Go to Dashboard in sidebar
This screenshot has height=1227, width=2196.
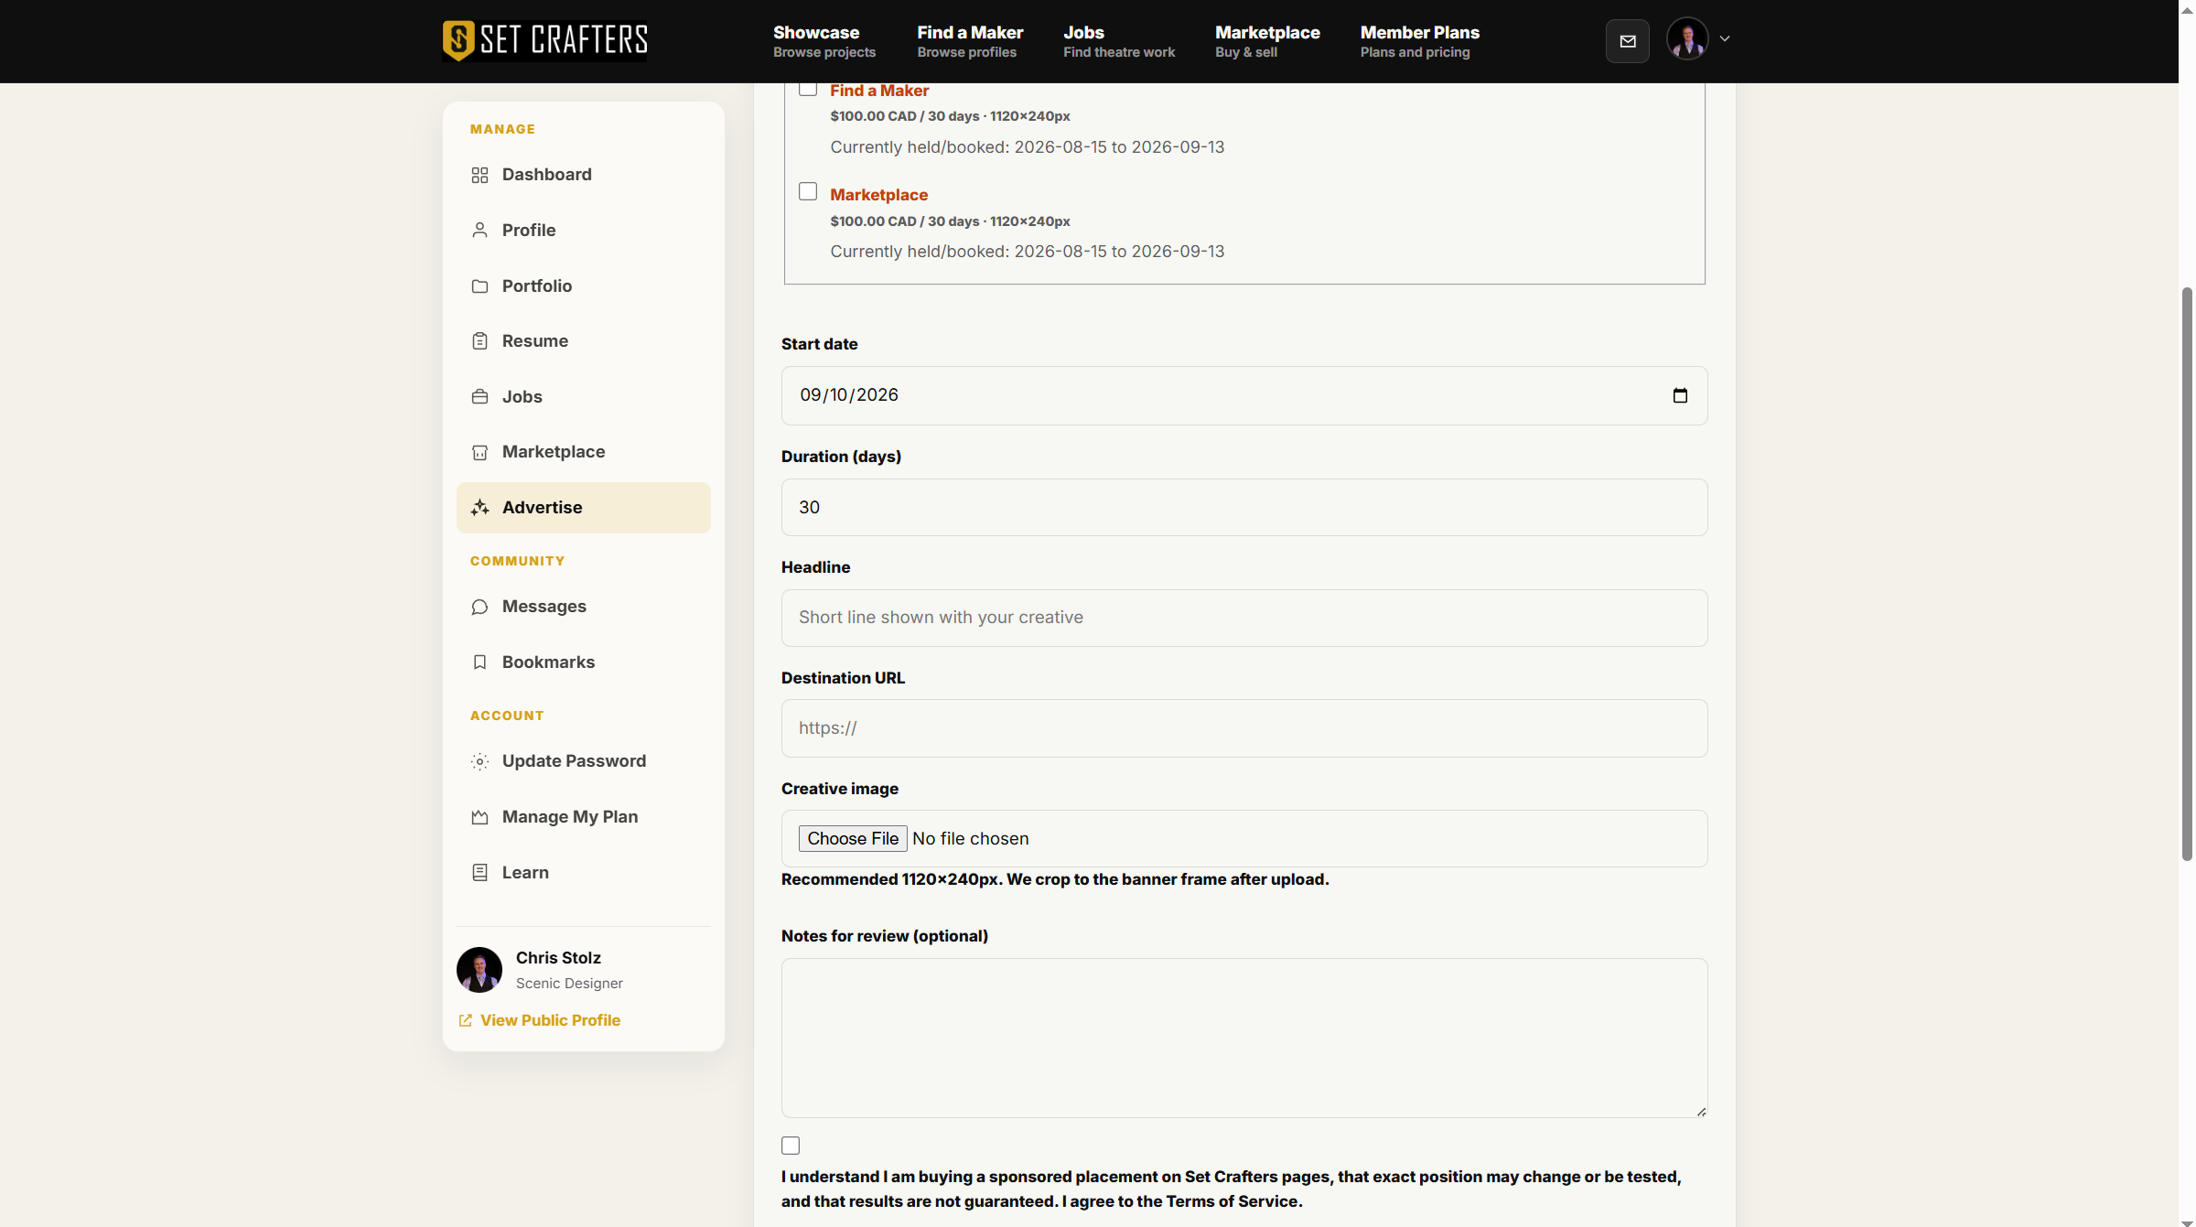pos(584,175)
